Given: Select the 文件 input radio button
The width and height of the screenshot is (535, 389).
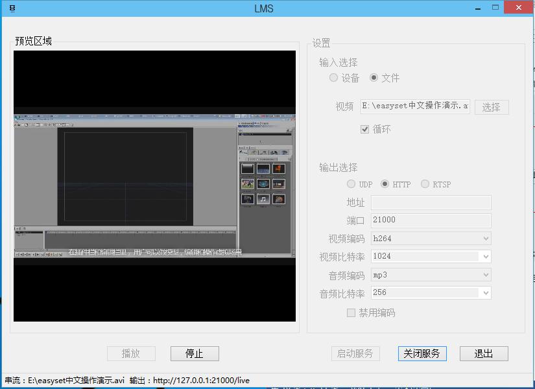Looking at the screenshot, I should [374, 78].
